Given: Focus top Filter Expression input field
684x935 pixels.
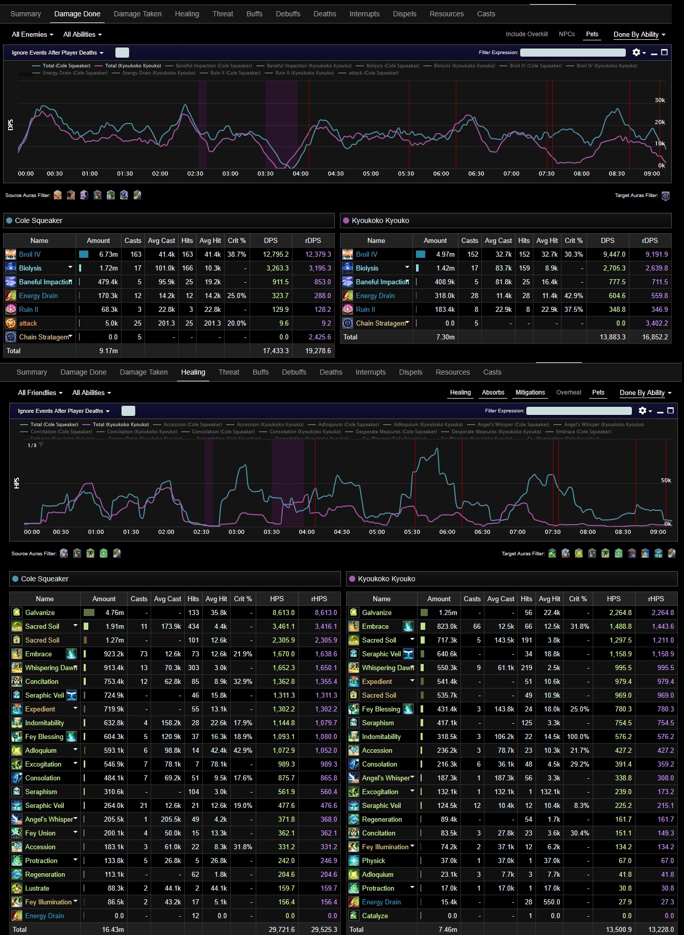Looking at the screenshot, I should click(573, 53).
